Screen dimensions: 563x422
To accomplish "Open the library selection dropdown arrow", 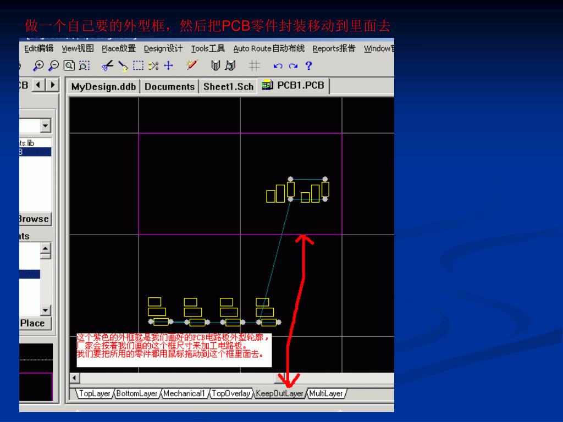I will point(45,126).
